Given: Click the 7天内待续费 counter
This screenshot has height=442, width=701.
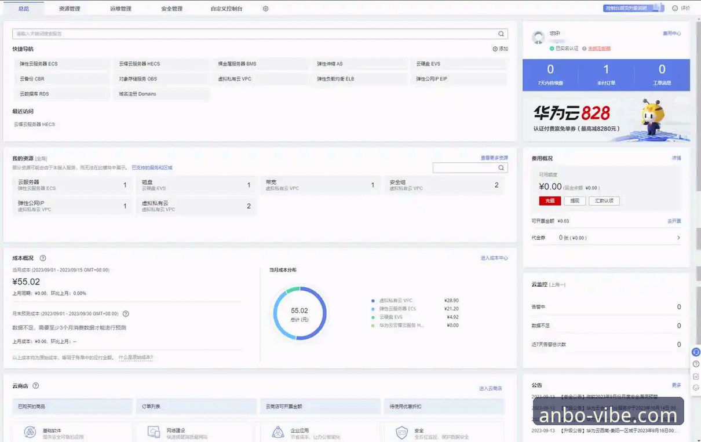Looking at the screenshot, I should point(550,75).
